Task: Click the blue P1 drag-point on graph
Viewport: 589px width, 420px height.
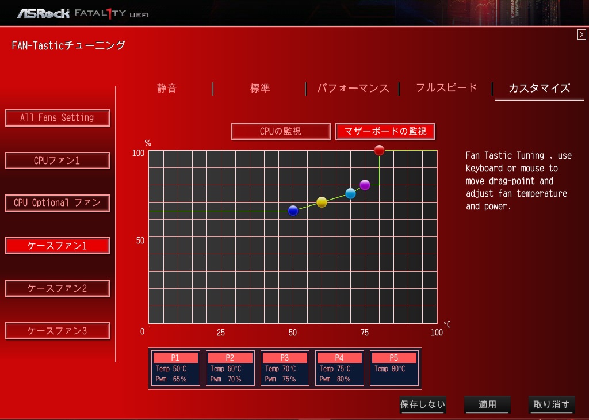Action: pos(293,211)
